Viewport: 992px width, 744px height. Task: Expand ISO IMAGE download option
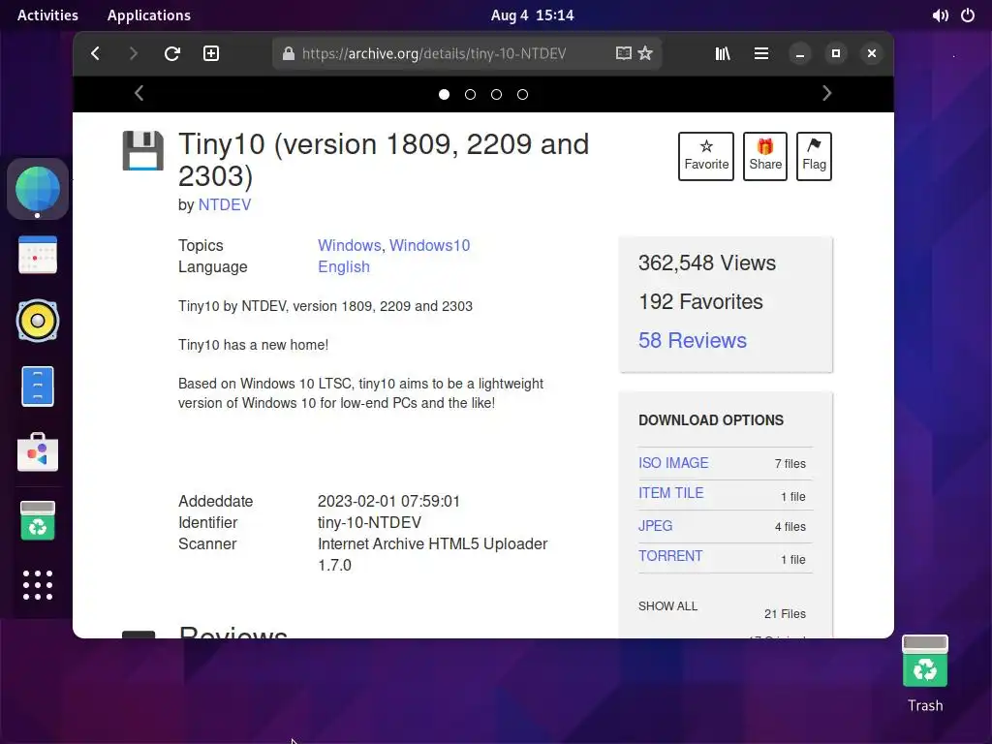(673, 463)
